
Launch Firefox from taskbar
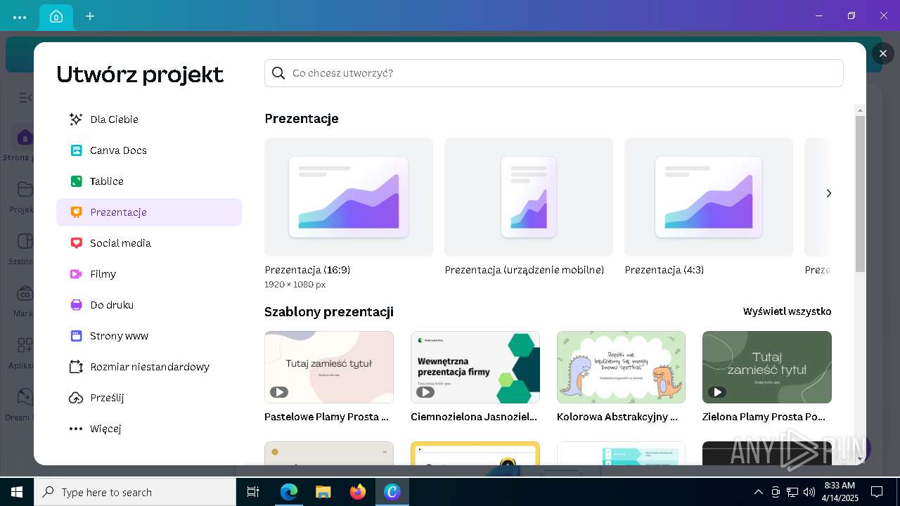[x=358, y=492]
